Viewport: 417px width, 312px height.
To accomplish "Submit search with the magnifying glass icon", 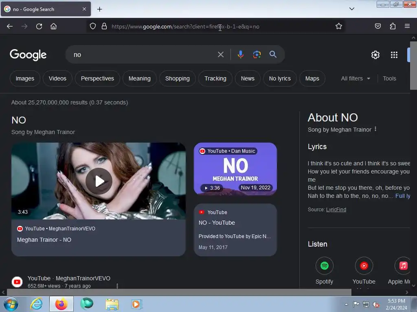I will [x=273, y=54].
